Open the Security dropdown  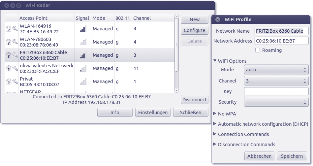click(276, 102)
